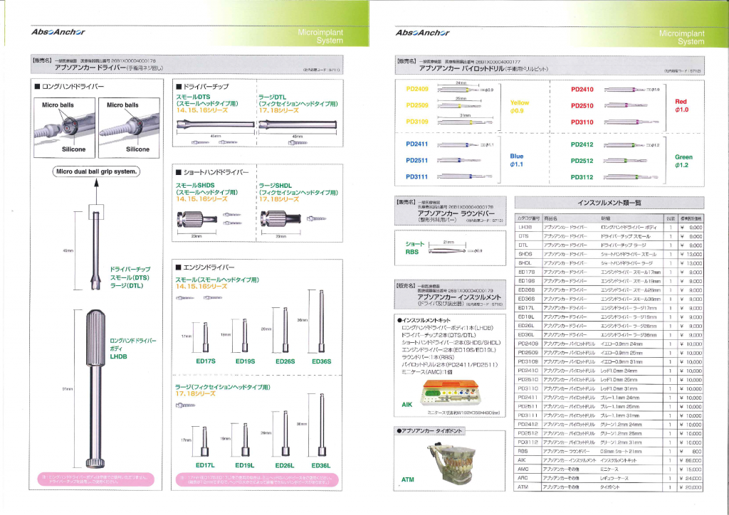Select the red PD2410 label in the drill chart

click(582, 89)
